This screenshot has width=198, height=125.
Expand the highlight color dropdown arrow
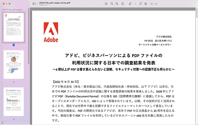click(135, 4)
